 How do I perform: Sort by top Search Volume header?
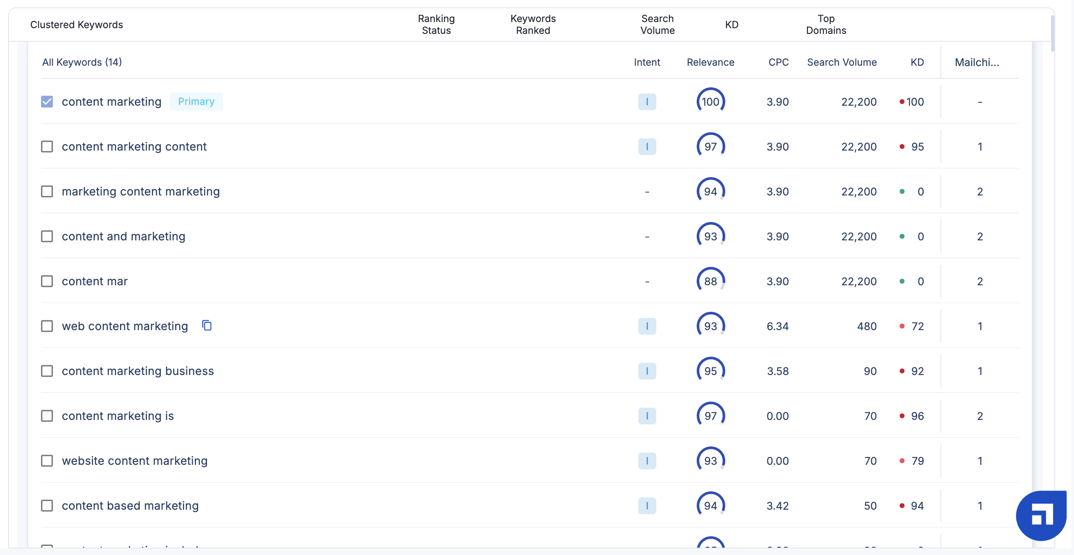click(x=657, y=24)
